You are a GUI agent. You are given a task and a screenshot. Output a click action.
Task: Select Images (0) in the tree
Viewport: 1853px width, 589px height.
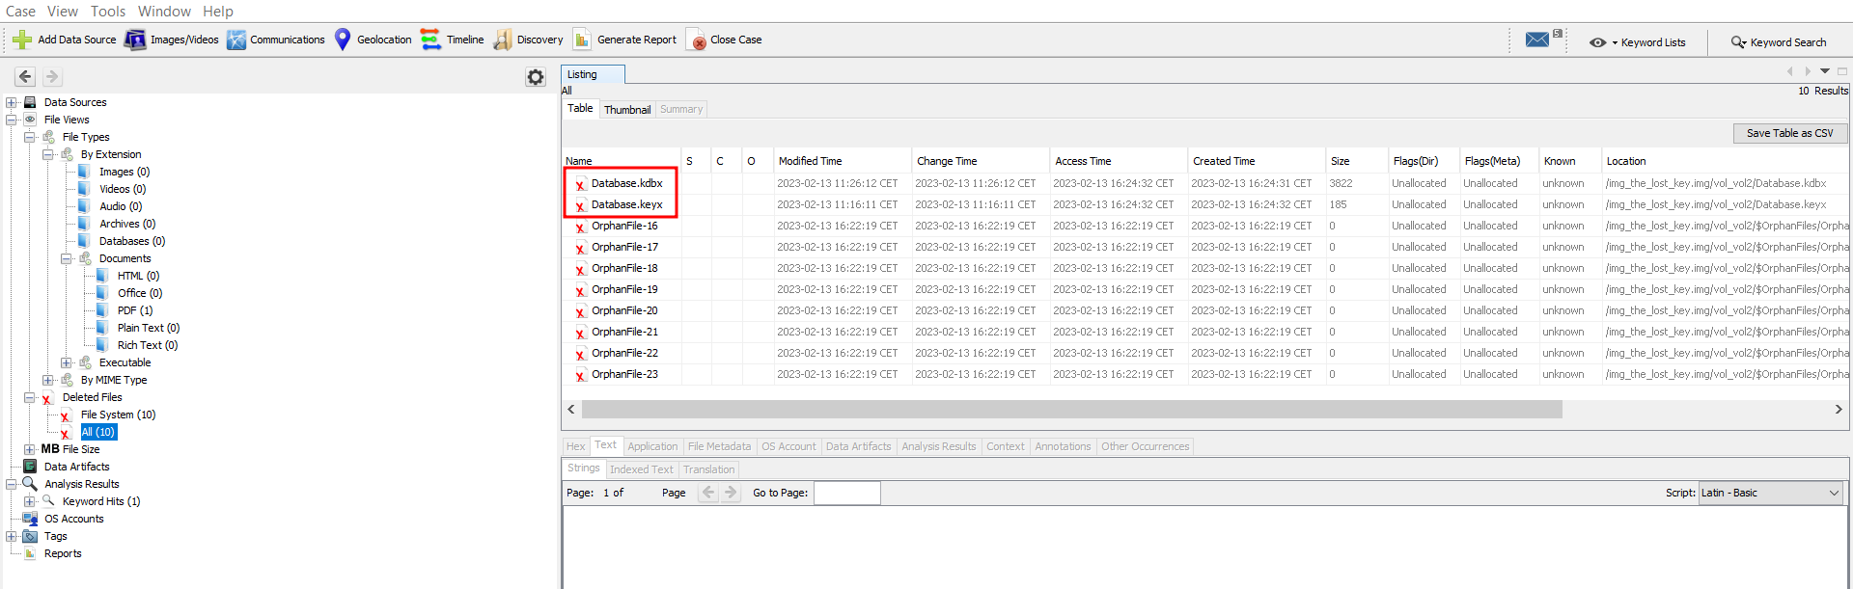click(124, 172)
